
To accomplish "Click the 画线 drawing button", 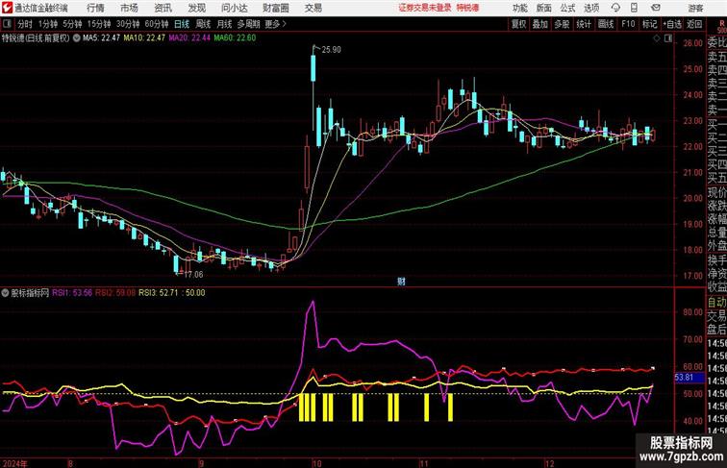I will coord(606,24).
